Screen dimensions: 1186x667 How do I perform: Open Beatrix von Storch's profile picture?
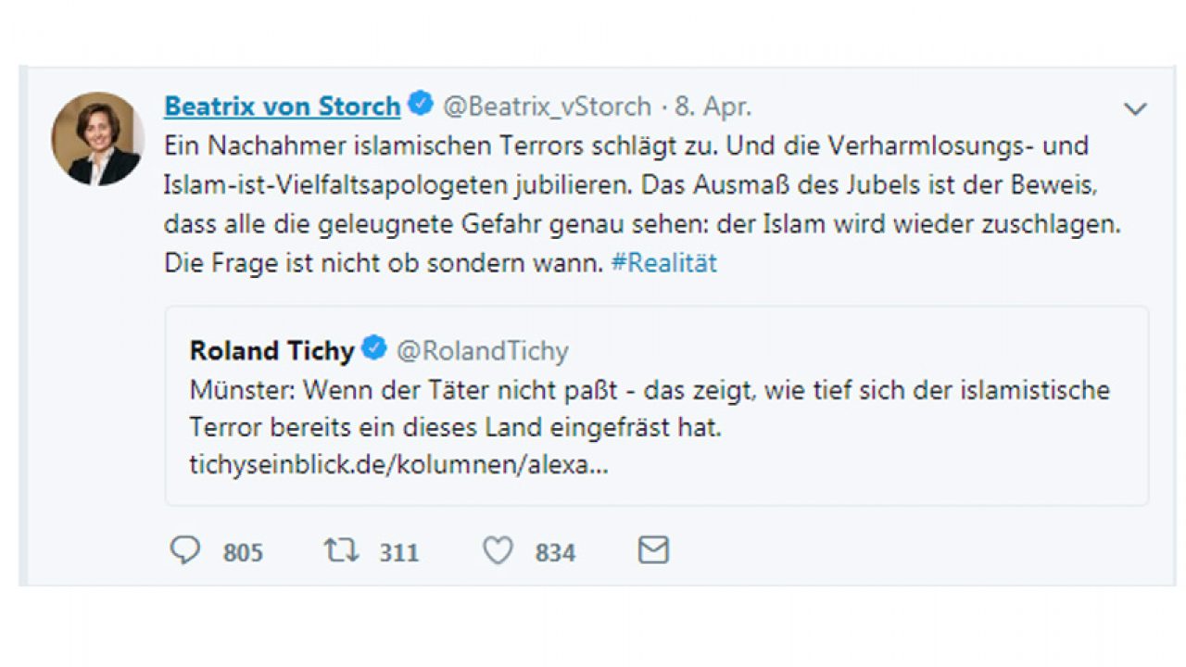click(97, 139)
